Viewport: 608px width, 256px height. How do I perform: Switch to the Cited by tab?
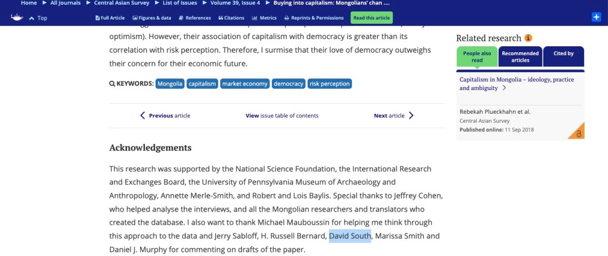(x=563, y=56)
